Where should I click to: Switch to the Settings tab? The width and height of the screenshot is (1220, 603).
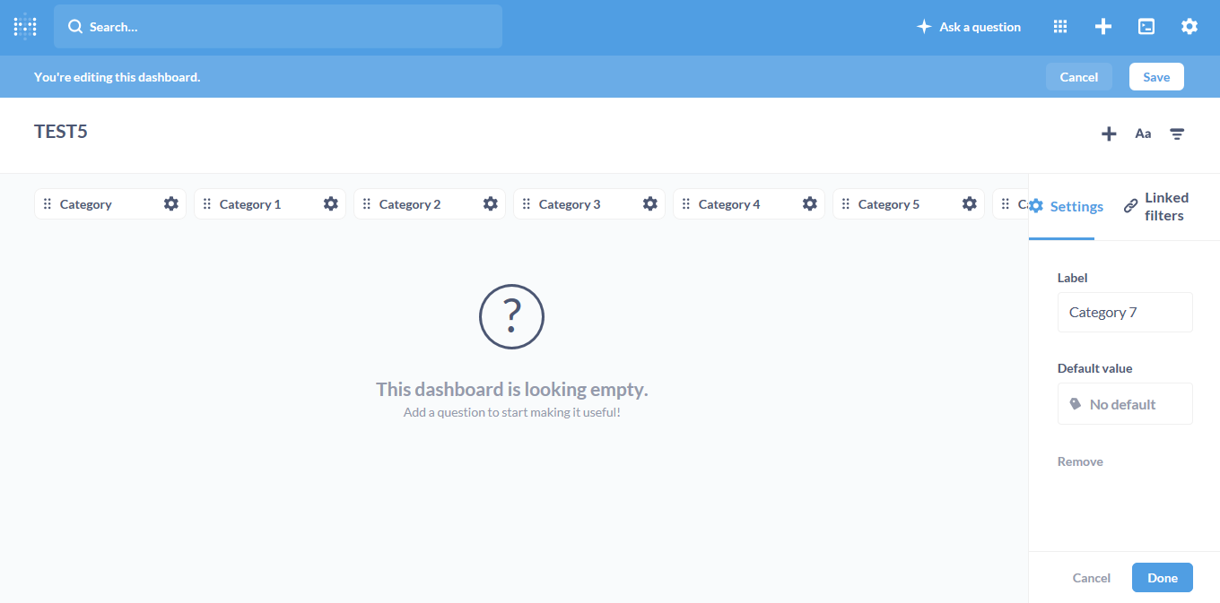tap(1067, 206)
